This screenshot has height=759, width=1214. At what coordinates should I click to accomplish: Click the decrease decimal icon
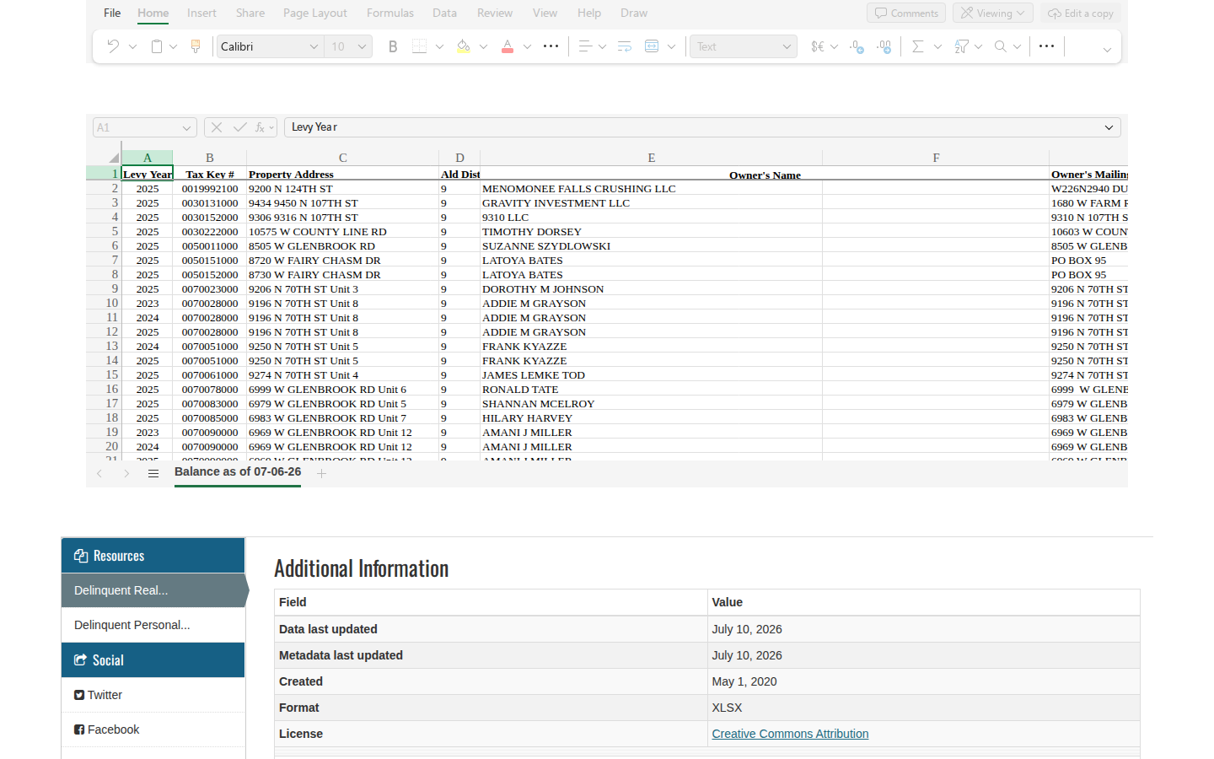tap(857, 46)
